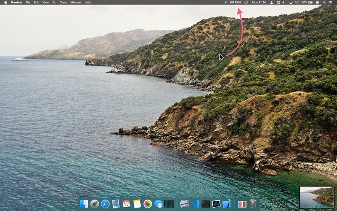Open the Time Machine menu bar icon
Screen dimensions: 337x211
(x=246, y=3)
